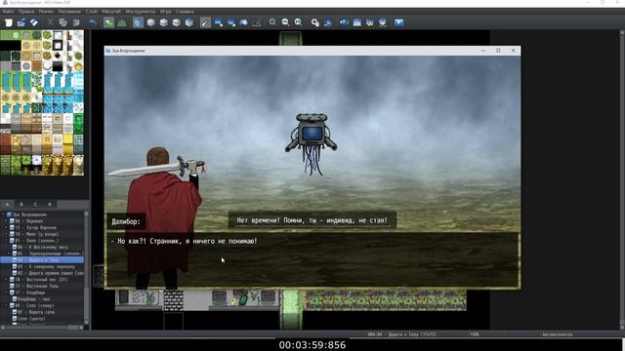Switch to tileset tab A

coord(7,205)
